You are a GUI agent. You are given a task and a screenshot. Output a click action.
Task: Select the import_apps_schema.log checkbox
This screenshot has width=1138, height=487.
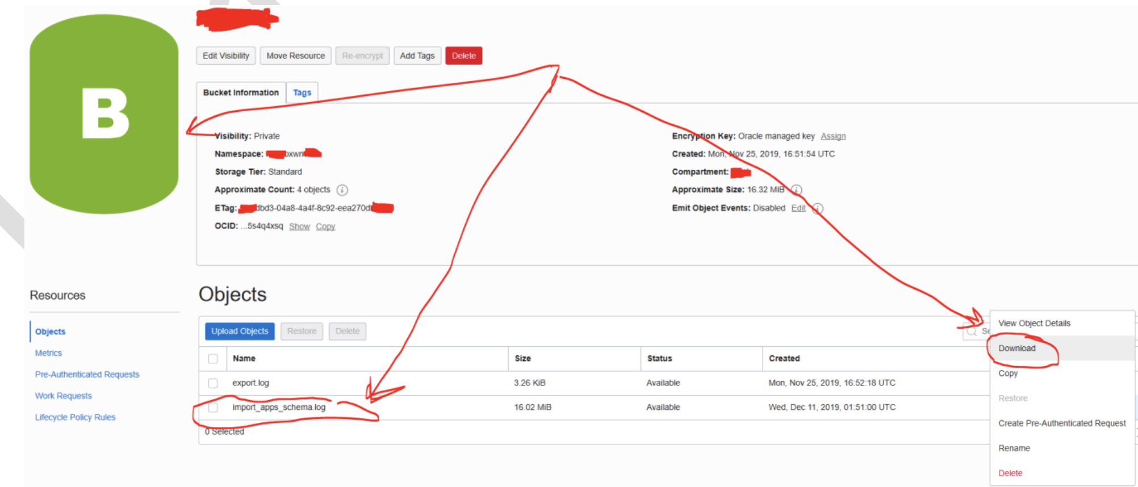pyautogui.click(x=213, y=408)
